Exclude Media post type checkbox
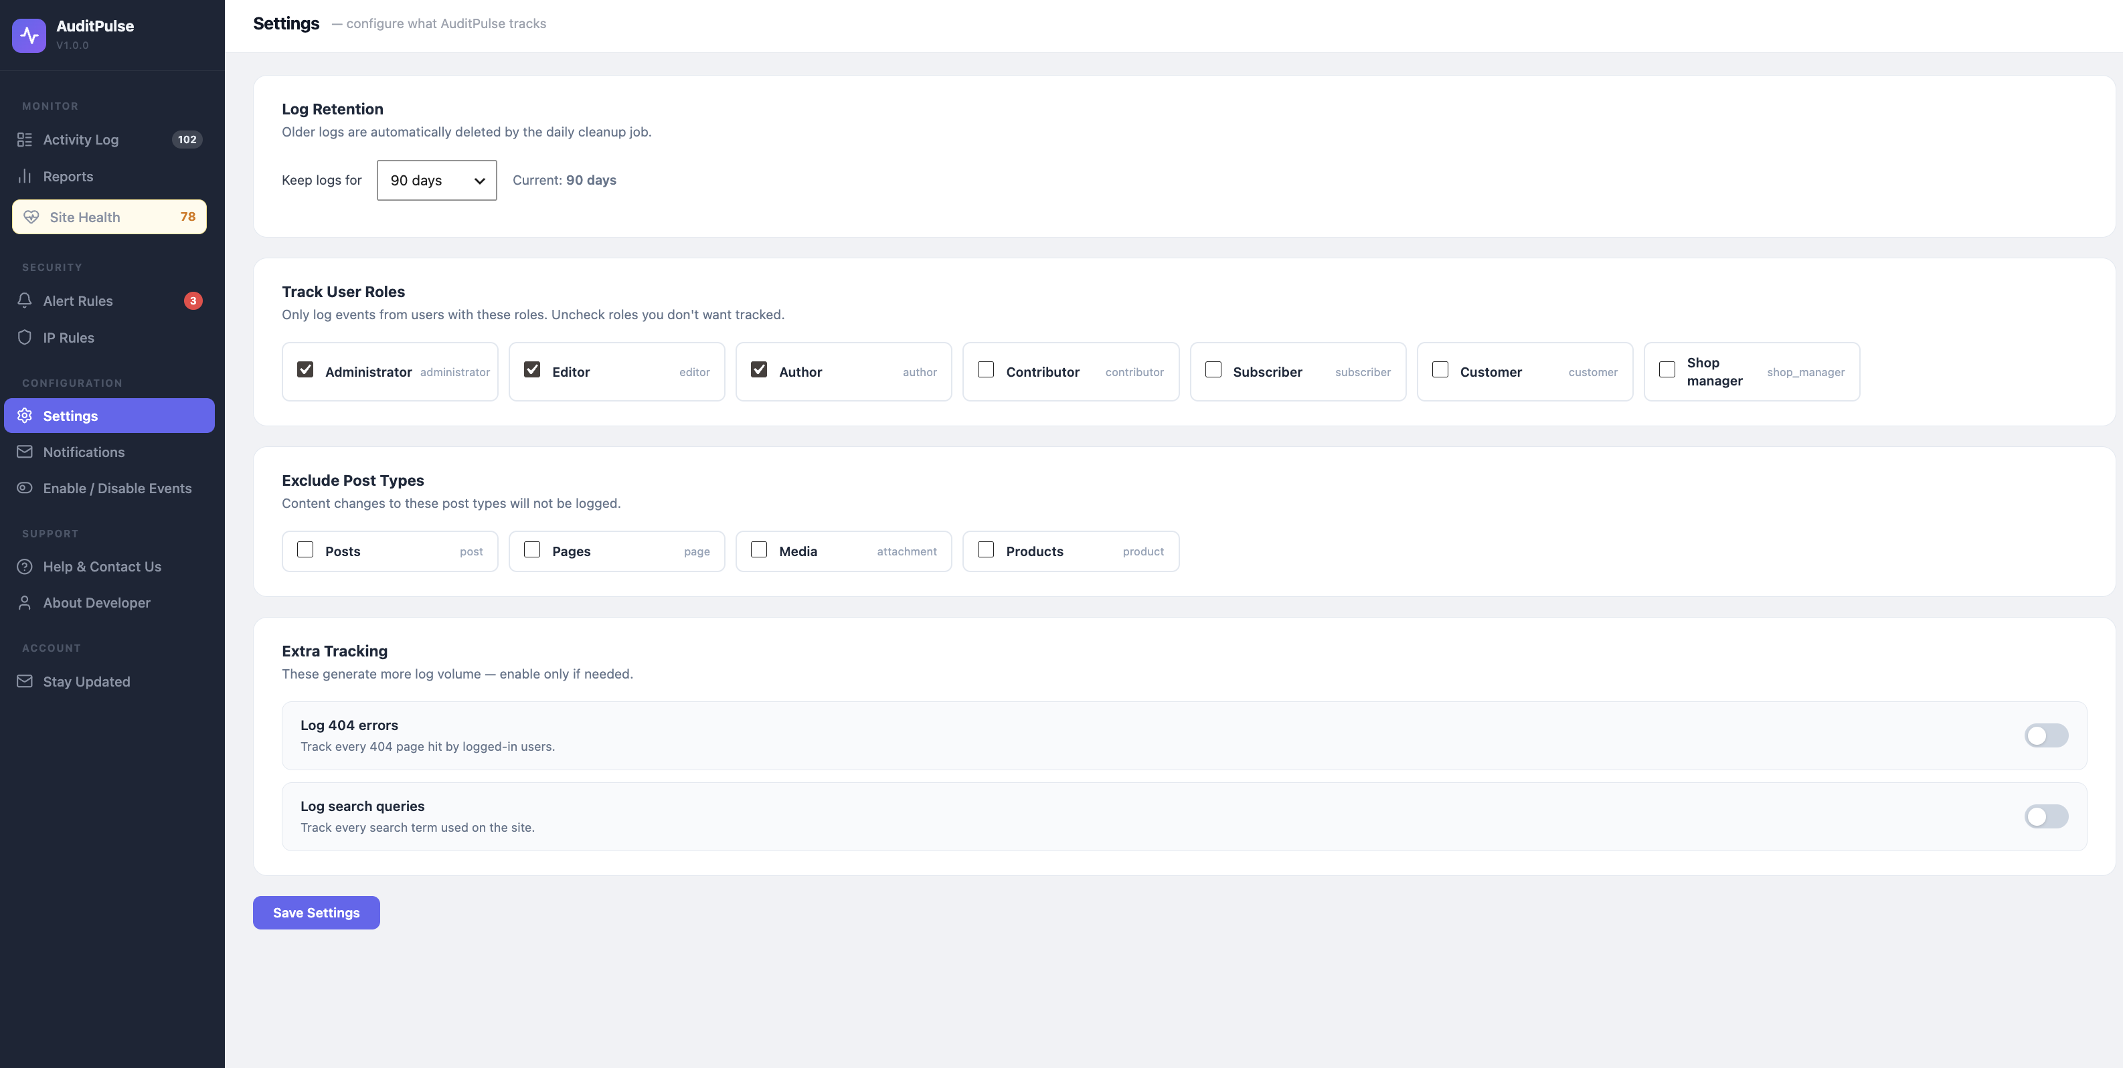Viewport: 2123px width, 1068px height. tap(759, 549)
